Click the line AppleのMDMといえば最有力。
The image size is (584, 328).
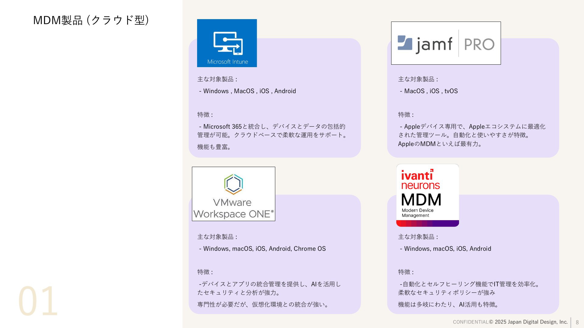[441, 144]
